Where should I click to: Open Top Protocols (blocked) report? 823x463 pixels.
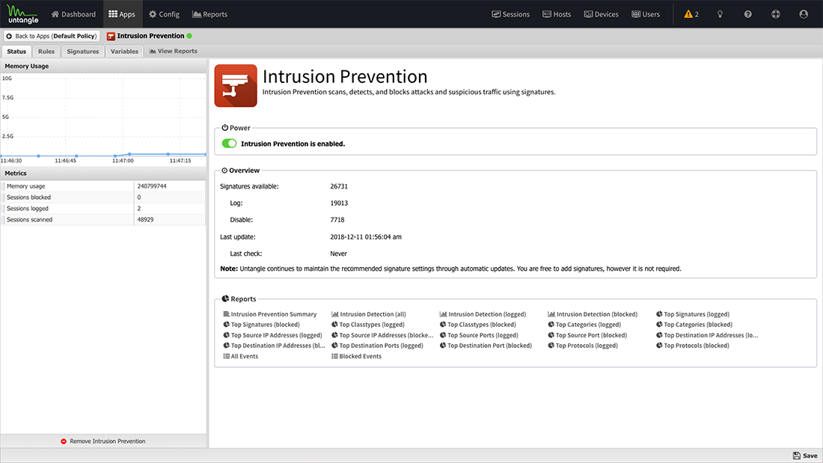(x=693, y=346)
